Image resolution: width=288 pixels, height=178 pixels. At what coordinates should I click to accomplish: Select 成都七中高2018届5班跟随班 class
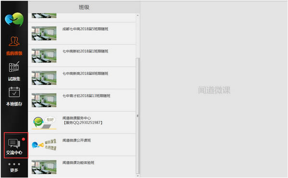click(82, 33)
